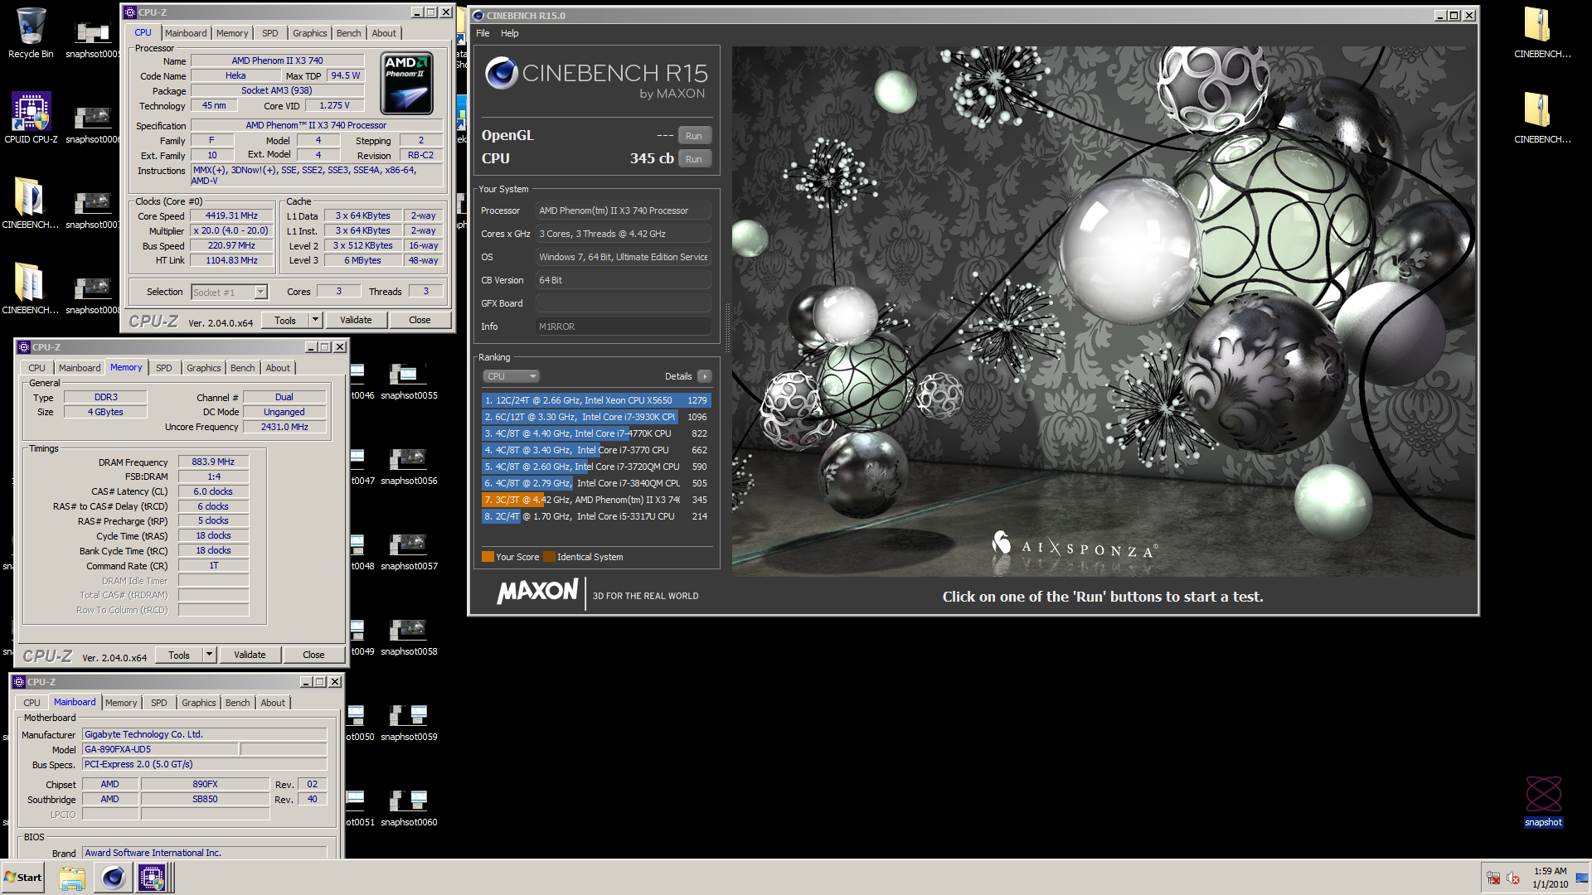The height and width of the screenshot is (895, 1592).
Task: Select the snaphsot0060 desktop file
Action: point(409,809)
